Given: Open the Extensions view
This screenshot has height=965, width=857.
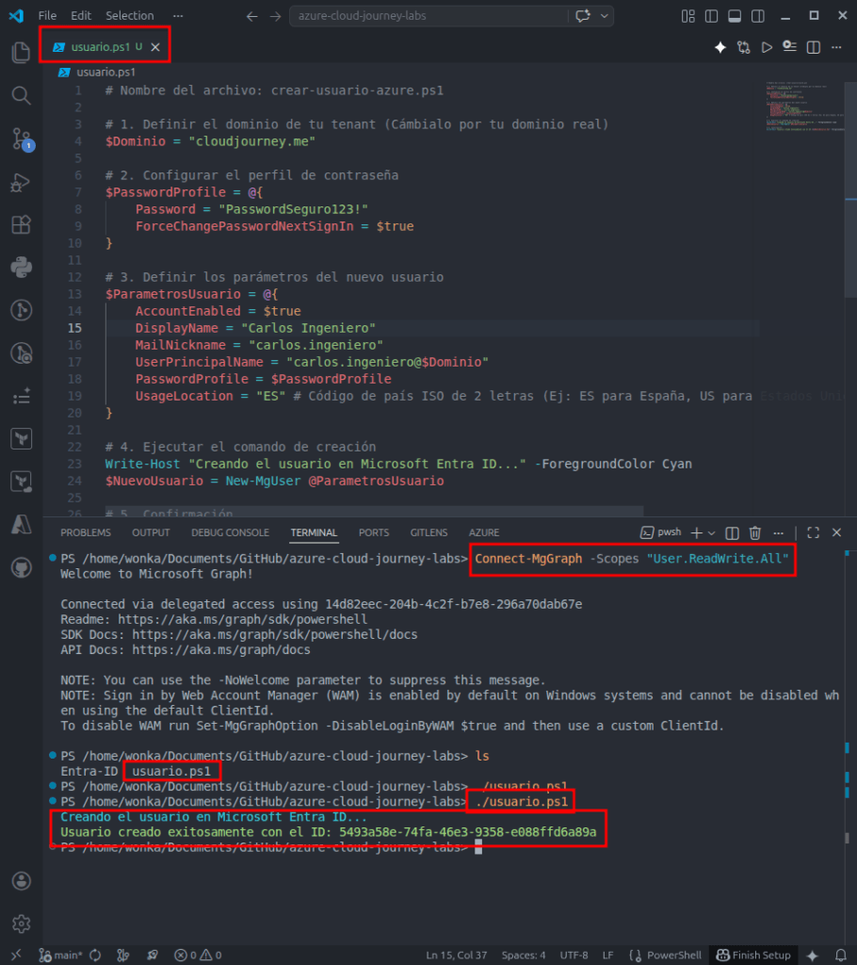Looking at the screenshot, I should tap(21, 225).
